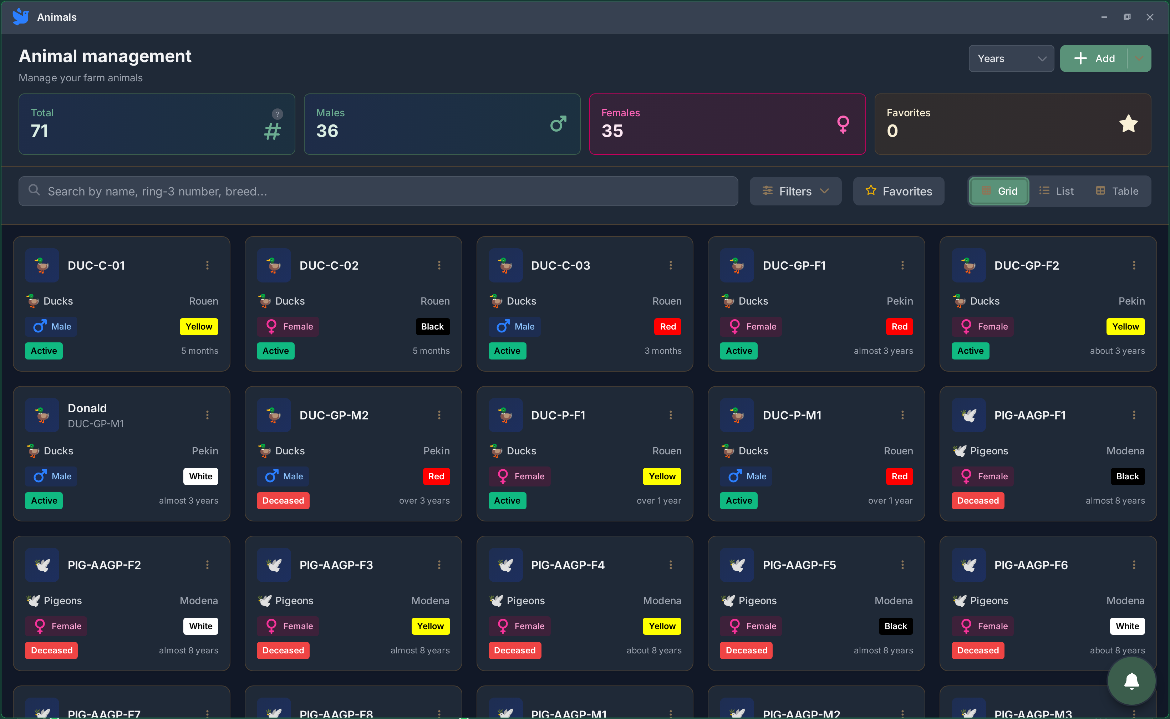
Task: Click the female symbol on Females card
Action: click(843, 124)
